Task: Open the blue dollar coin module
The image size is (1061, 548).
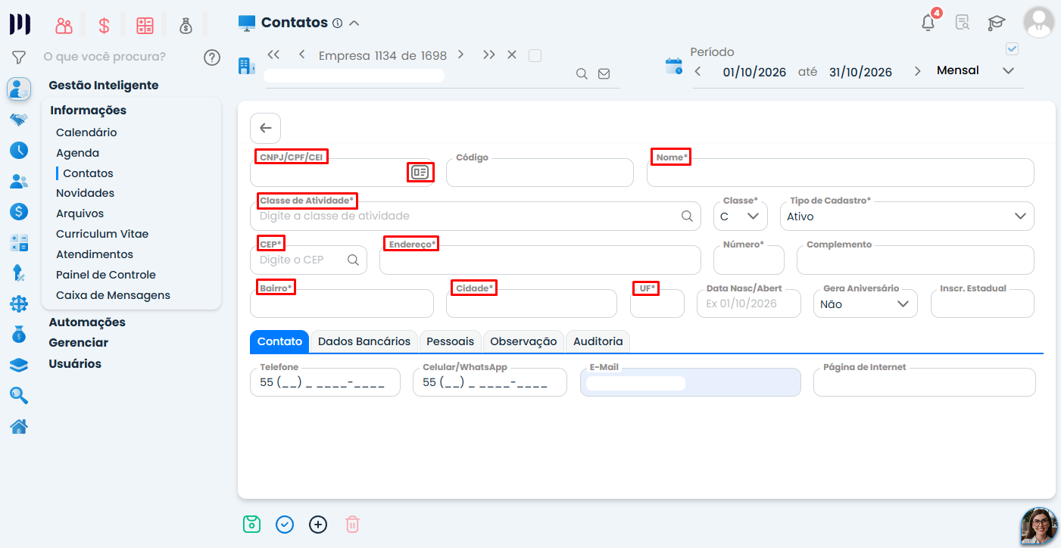Action: (x=19, y=211)
